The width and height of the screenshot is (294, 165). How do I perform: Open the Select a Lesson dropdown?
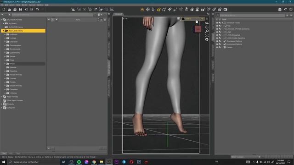coord(245,157)
